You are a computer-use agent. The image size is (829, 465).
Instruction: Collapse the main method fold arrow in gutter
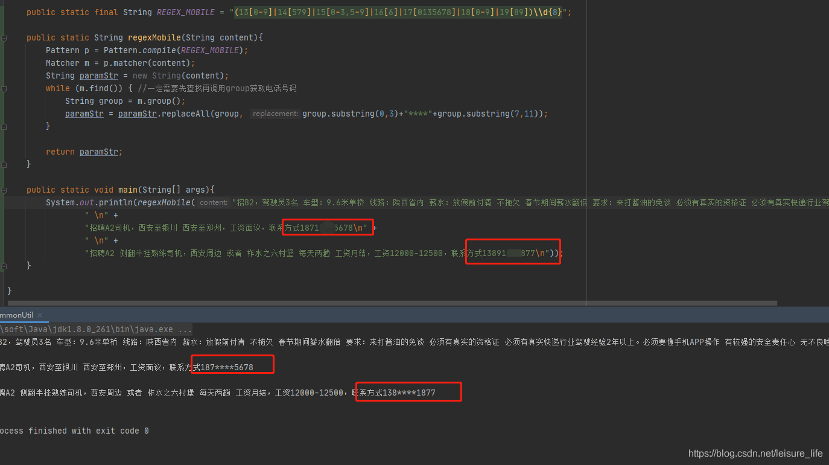click(x=4, y=190)
